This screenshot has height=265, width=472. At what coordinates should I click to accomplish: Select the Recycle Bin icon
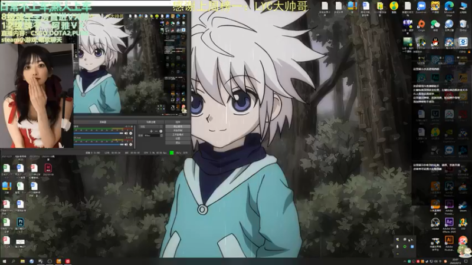[x=463, y=24]
